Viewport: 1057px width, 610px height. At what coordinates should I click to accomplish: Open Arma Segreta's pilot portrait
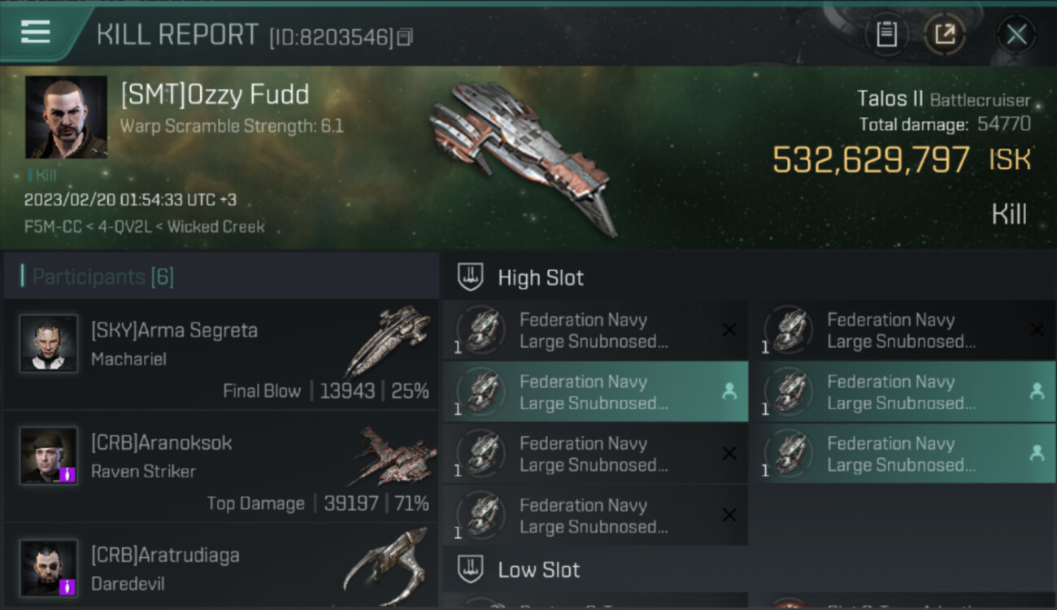49,344
